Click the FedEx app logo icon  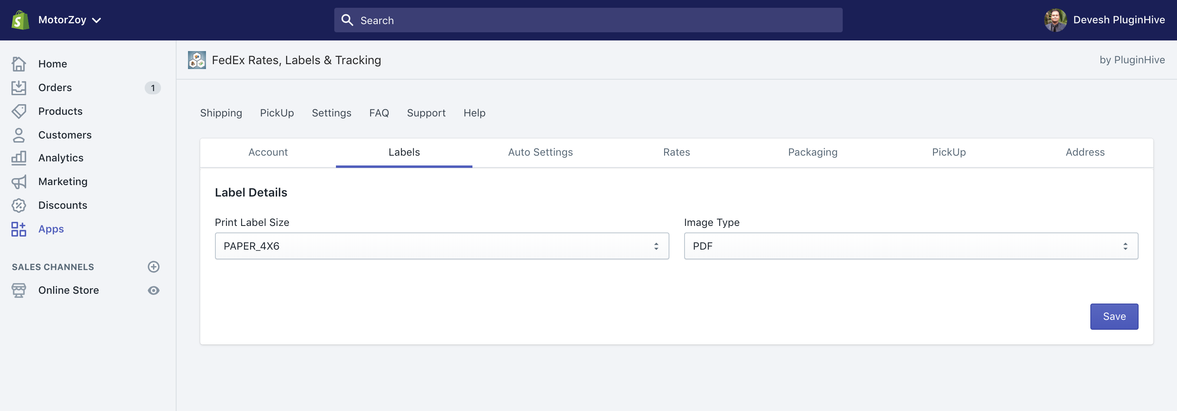pos(197,60)
